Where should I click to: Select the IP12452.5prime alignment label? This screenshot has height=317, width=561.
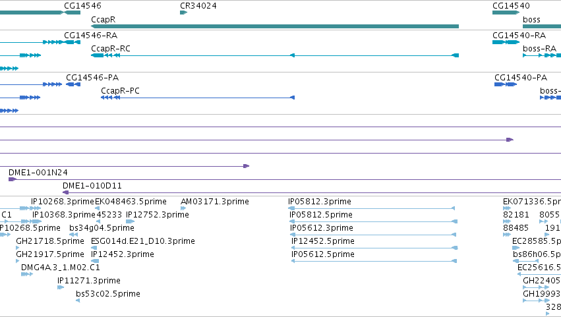pos(323,241)
